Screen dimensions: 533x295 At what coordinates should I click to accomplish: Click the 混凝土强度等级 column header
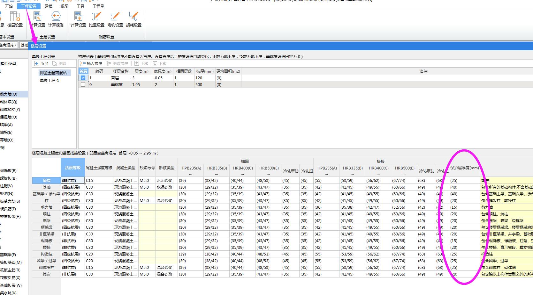(99, 168)
